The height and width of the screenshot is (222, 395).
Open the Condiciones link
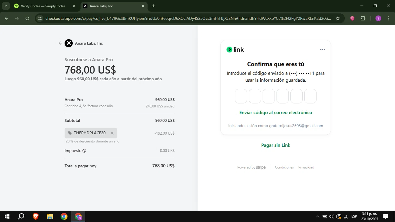(x=284, y=167)
